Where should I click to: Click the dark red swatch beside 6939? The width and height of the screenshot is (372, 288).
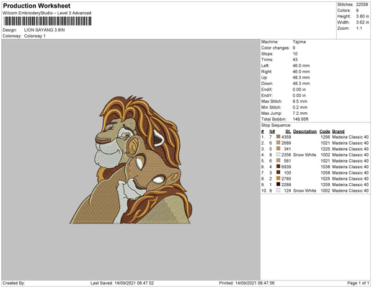278,166
